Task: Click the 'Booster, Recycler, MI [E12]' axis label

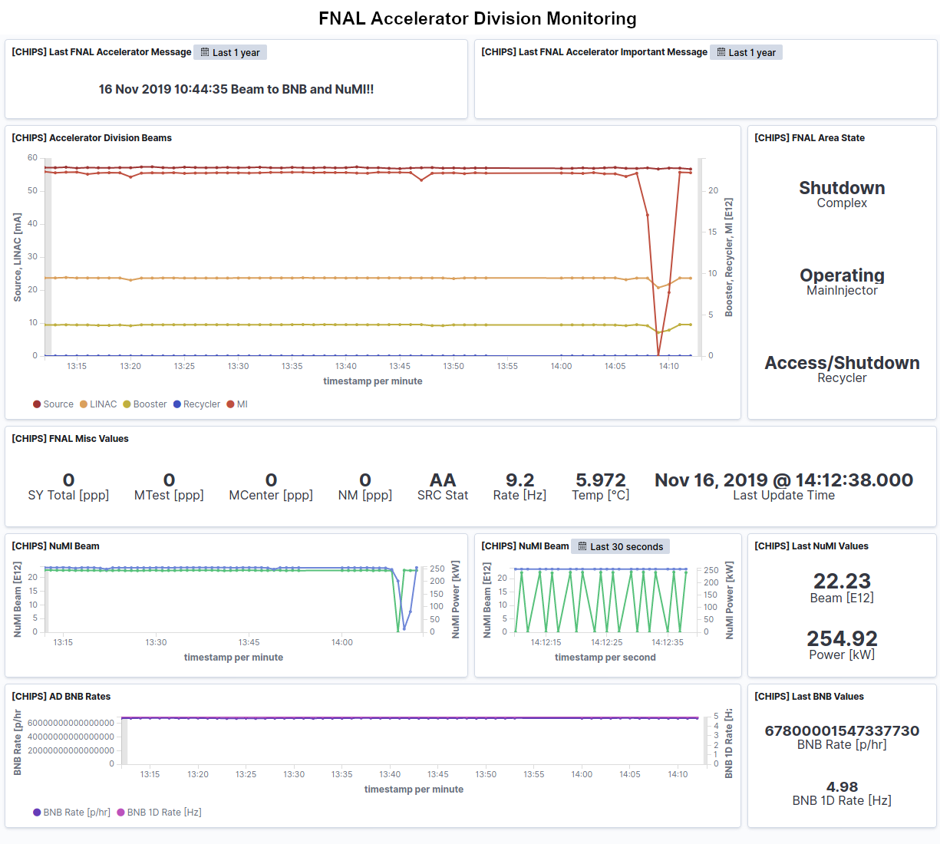Action: pyautogui.click(x=729, y=257)
